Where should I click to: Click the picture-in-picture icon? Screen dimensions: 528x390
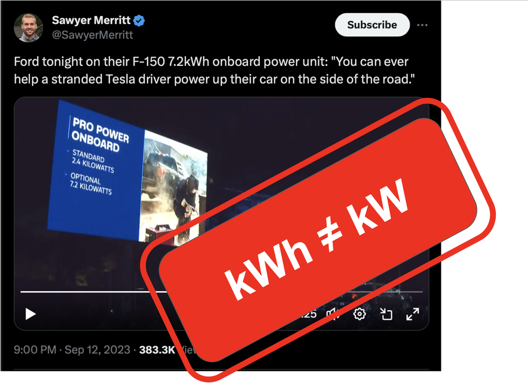click(x=386, y=314)
